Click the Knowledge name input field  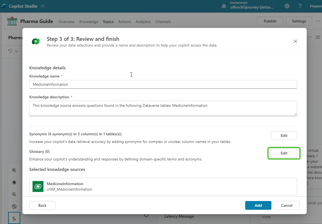click(163, 84)
